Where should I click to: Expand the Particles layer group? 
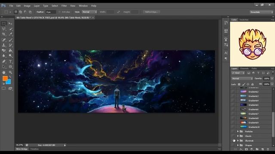pyautogui.click(x=238, y=131)
